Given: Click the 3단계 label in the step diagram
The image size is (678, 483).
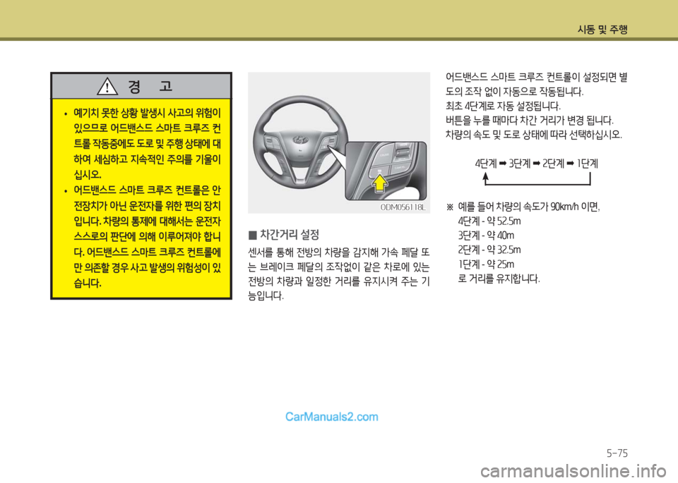Looking at the screenshot, I should 519,164.
